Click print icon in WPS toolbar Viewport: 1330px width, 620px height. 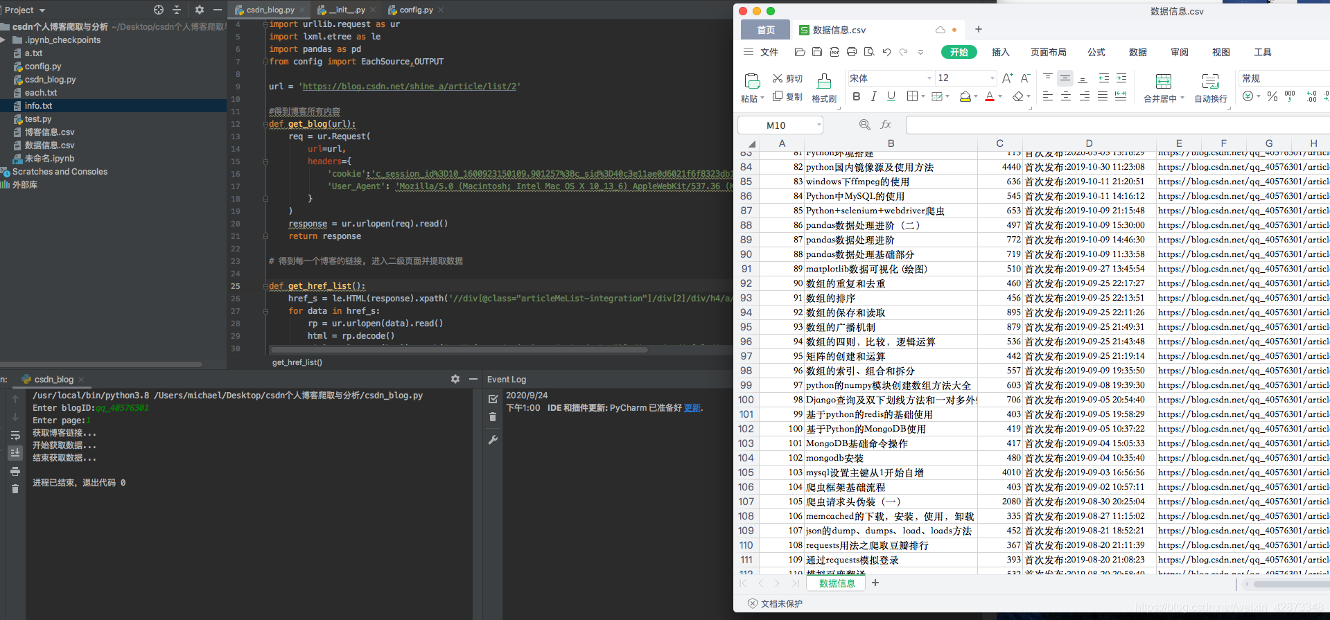coord(852,52)
